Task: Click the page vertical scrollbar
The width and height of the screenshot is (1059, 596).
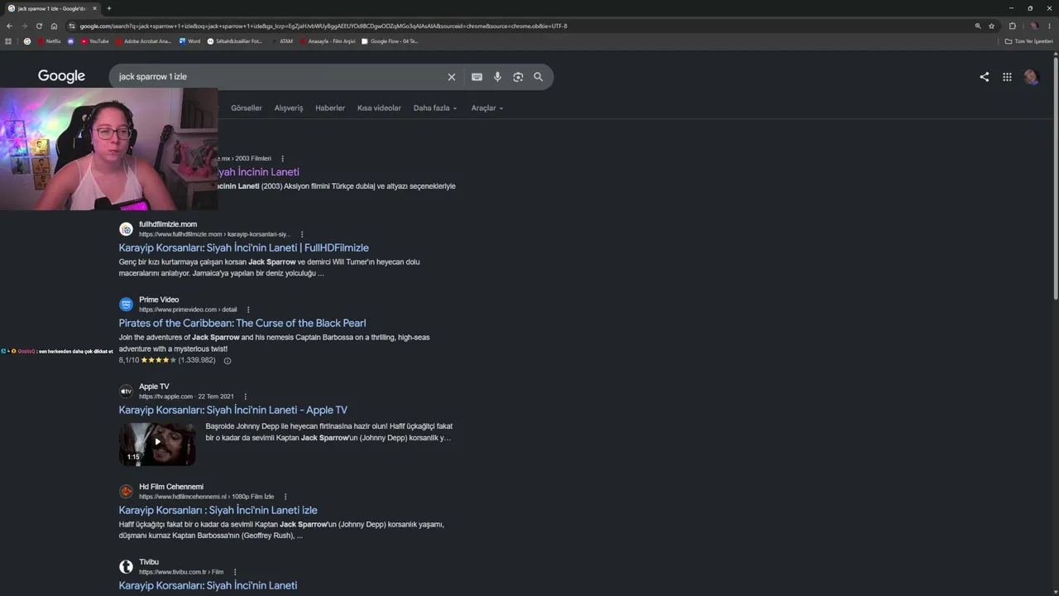Action: click(x=1056, y=178)
